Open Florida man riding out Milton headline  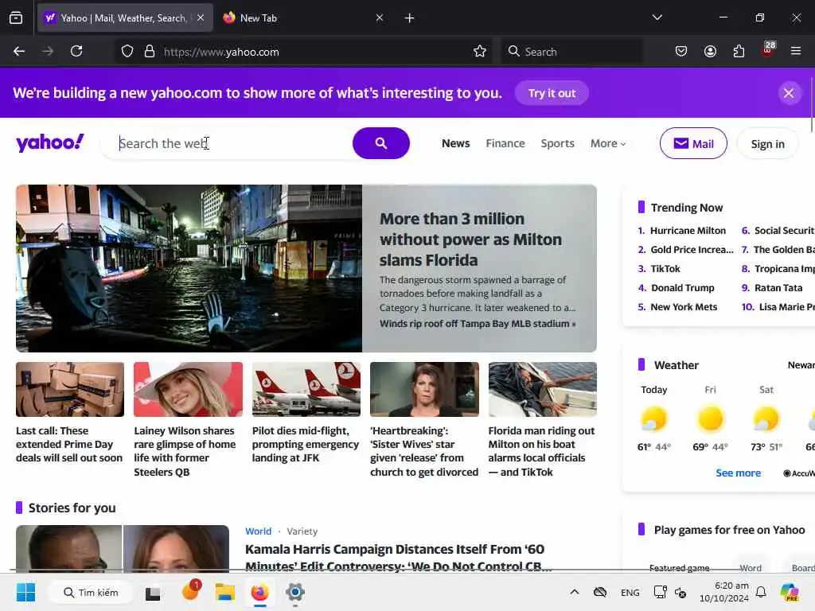point(541,451)
